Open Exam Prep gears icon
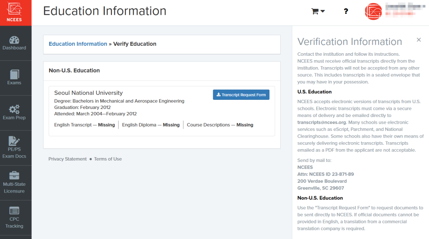The height and width of the screenshot is (239, 429). [x=14, y=109]
